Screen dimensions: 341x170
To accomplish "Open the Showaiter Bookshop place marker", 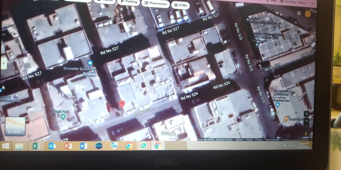I will [x=90, y=63].
